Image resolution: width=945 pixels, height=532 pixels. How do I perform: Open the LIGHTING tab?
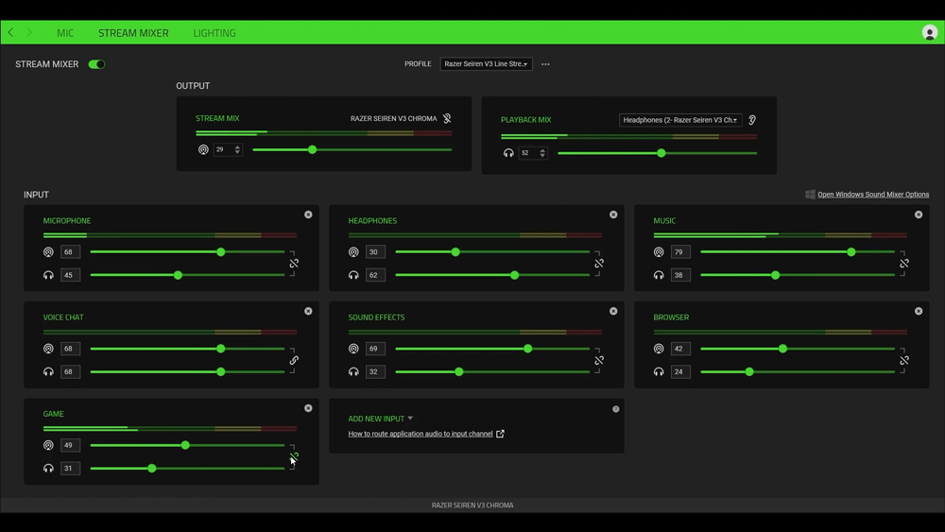[214, 33]
